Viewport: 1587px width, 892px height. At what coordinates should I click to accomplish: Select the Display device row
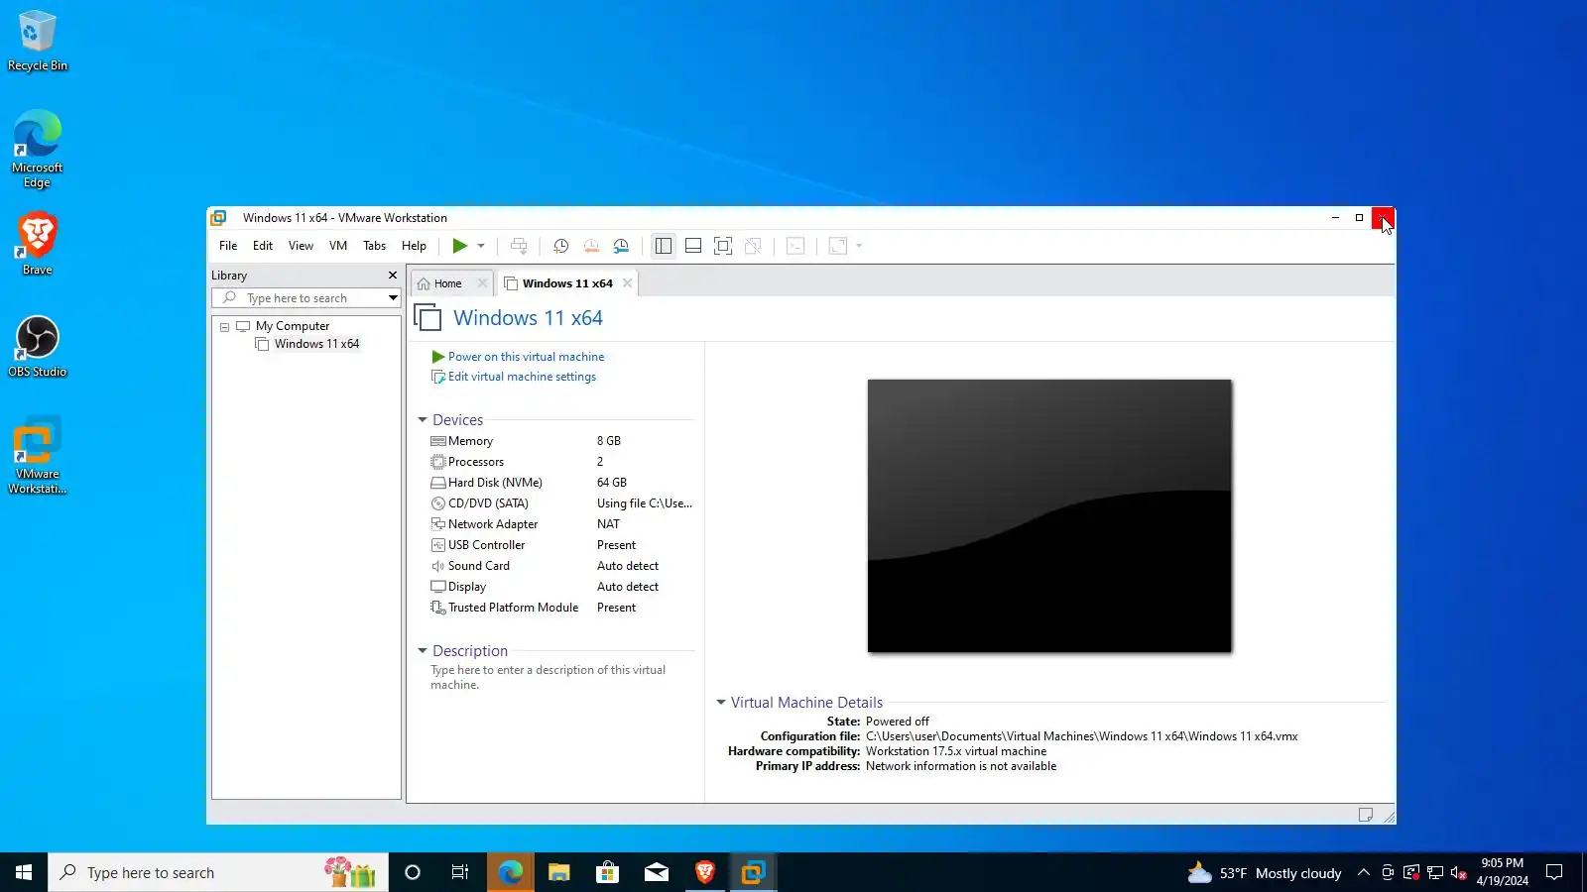coord(561,587)
